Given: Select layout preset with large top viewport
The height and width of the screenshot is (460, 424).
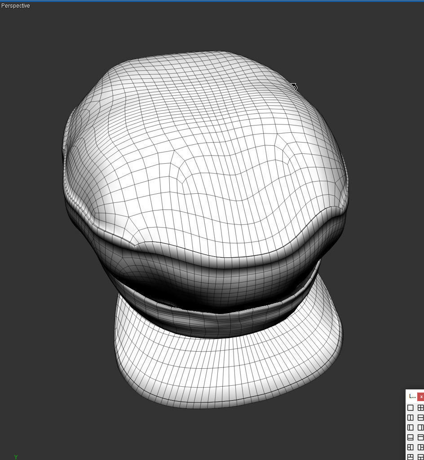Looking at the screenshot, I should coord(410,437).
